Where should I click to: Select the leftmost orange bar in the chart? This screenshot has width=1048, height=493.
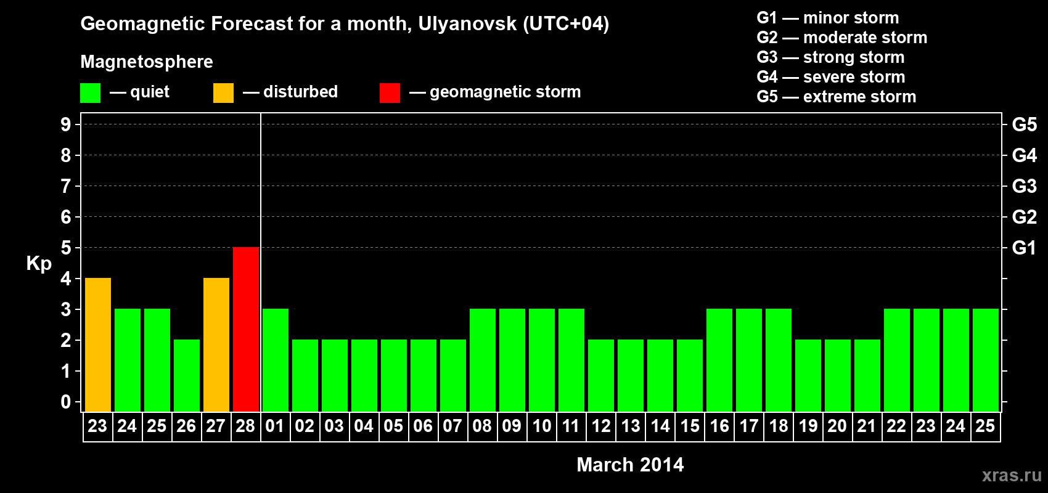pyautogui.click(x=98, y=344)
